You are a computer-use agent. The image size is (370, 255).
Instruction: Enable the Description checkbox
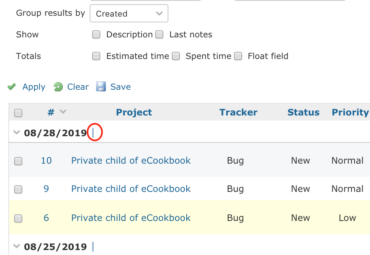[x=96, y=34]
